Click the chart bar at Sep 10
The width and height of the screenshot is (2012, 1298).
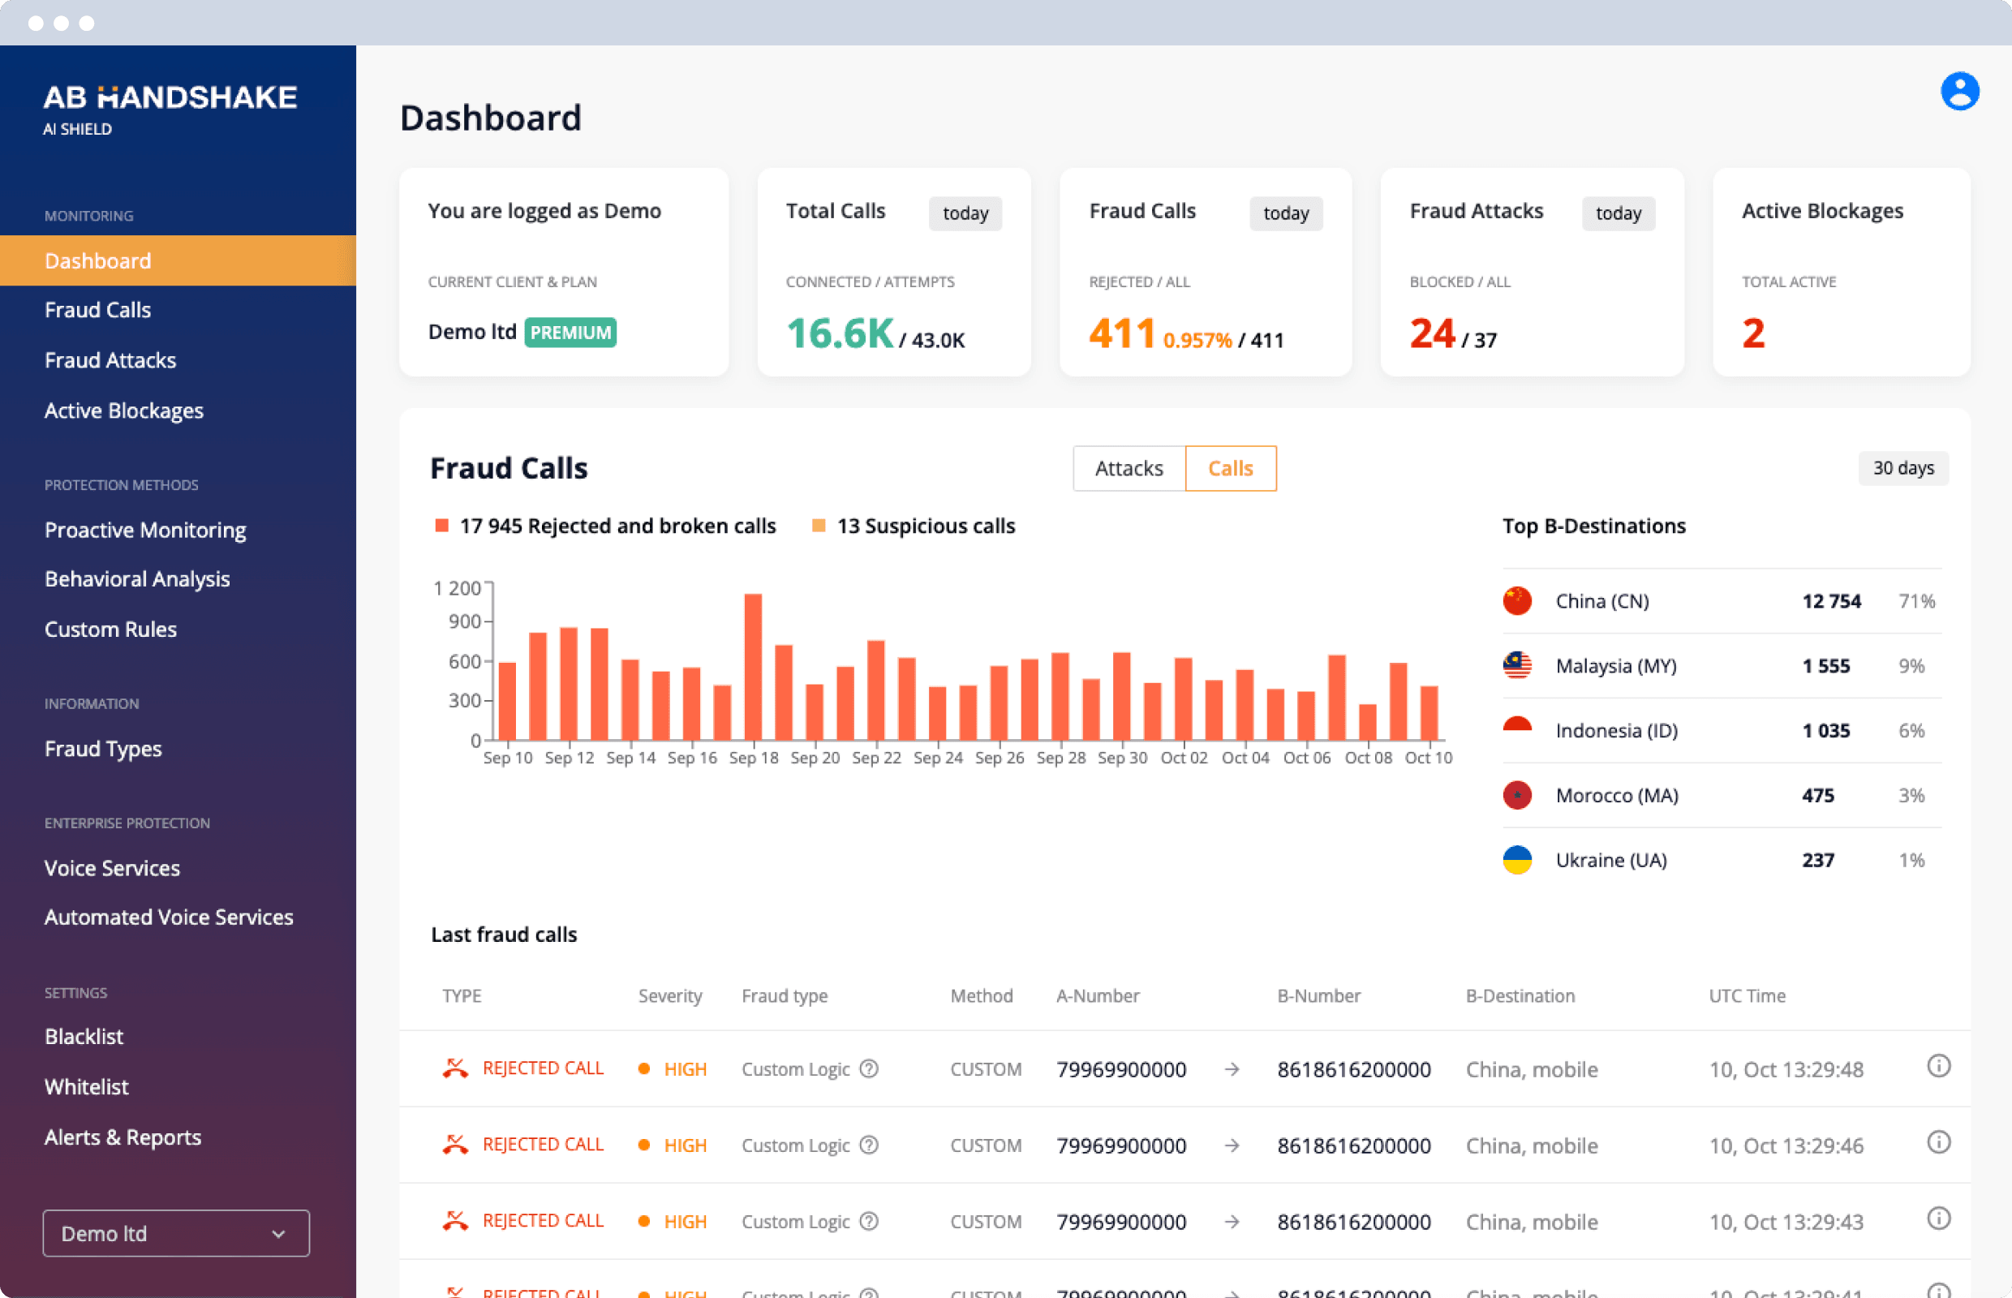pos(506,701)
